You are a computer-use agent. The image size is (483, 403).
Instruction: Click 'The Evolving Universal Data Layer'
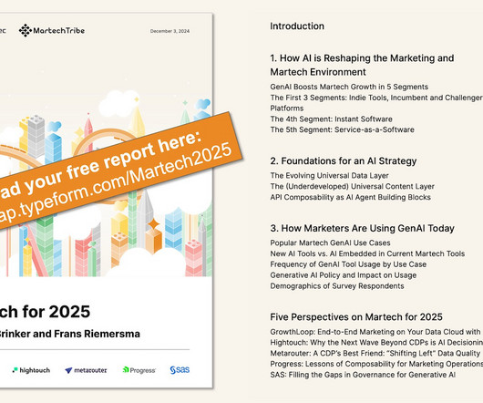[329, 176]
